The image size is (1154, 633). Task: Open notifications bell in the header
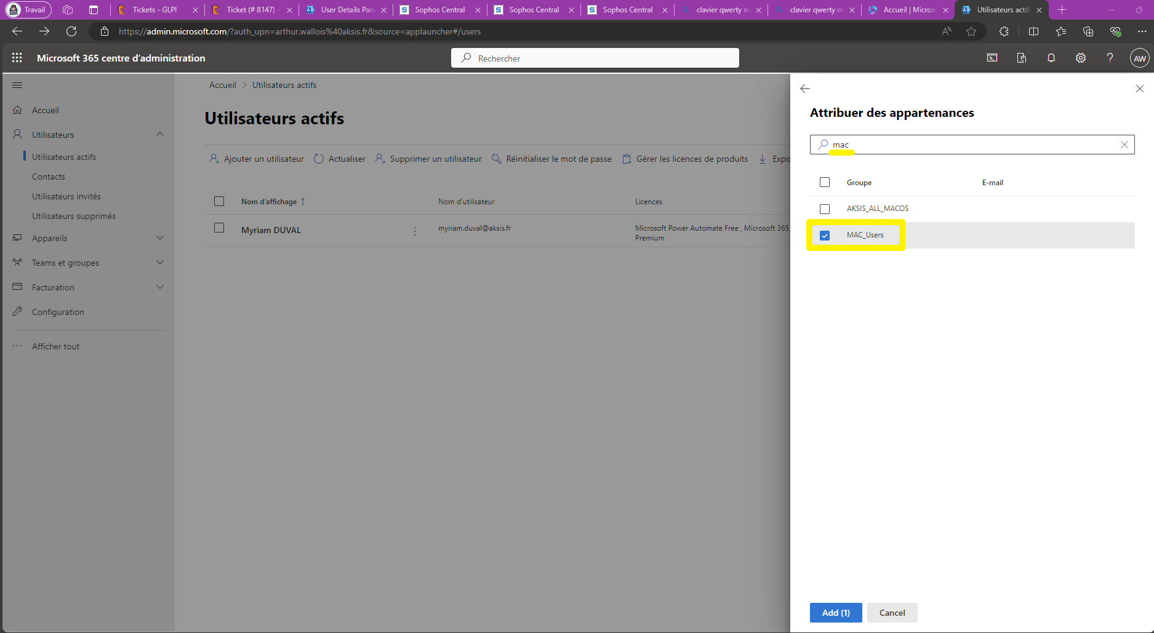point(1051,58)
